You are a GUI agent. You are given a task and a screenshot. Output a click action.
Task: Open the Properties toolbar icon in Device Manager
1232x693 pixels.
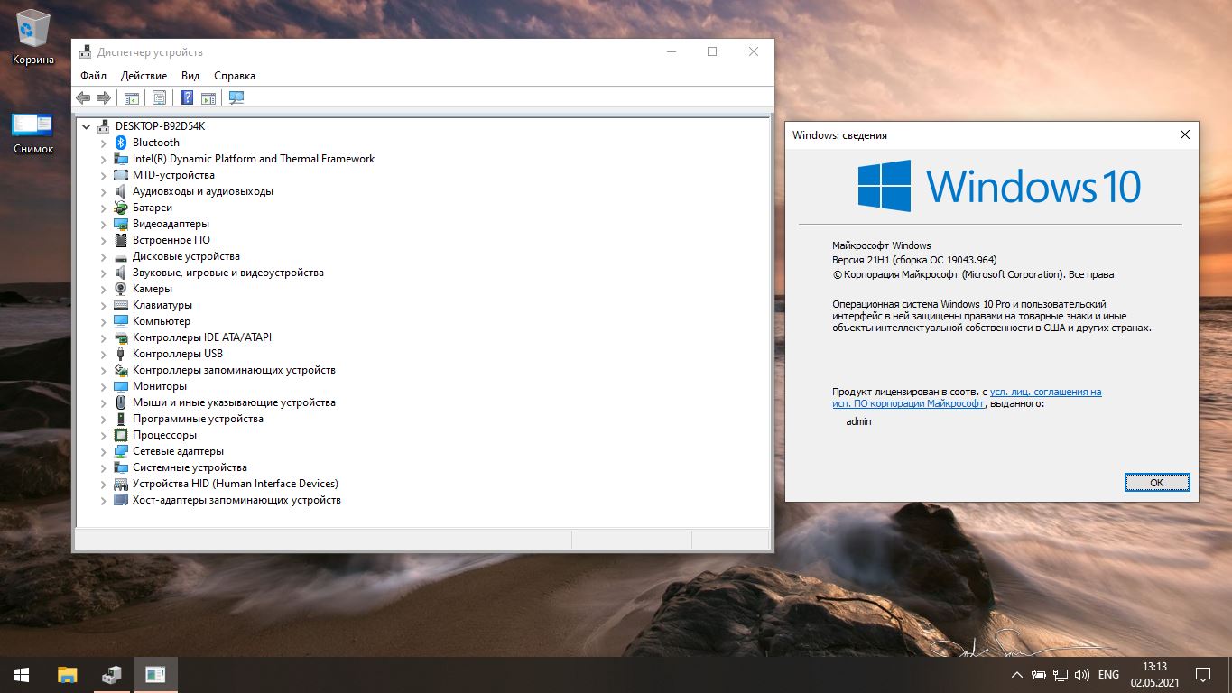pyautogui.click(x=160, y=97)
